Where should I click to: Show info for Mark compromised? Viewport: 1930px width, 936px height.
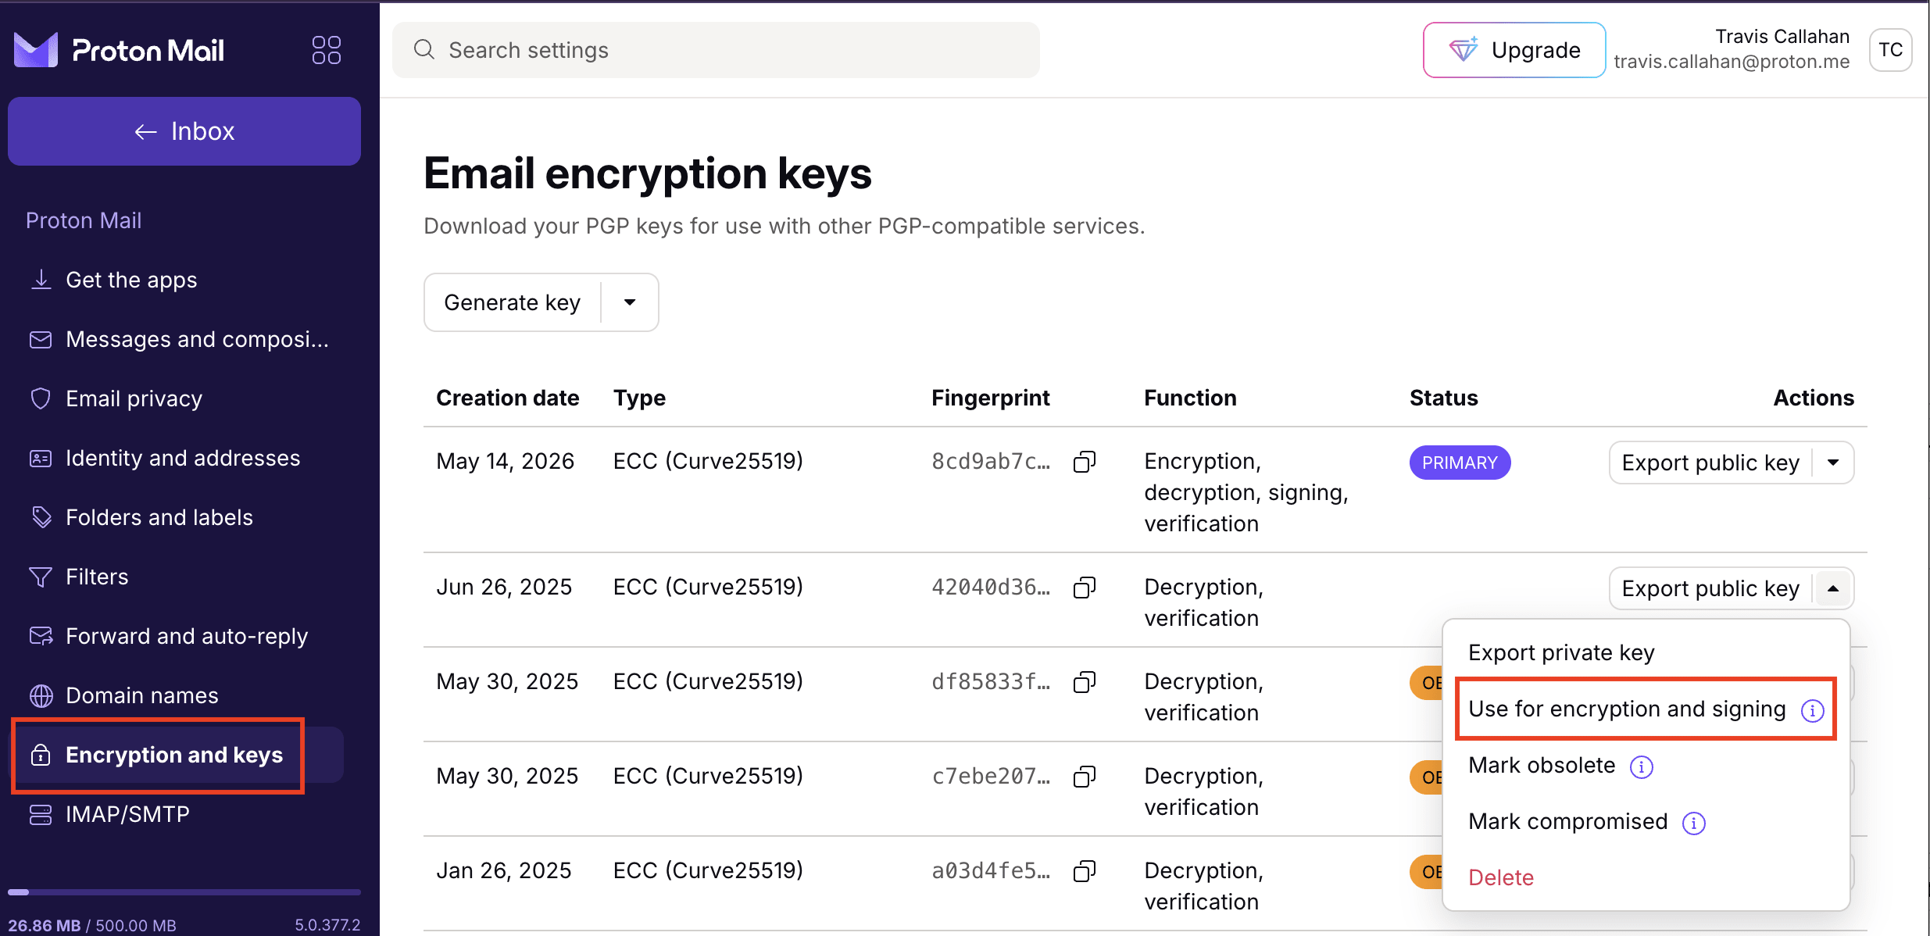click(1693, 823)
